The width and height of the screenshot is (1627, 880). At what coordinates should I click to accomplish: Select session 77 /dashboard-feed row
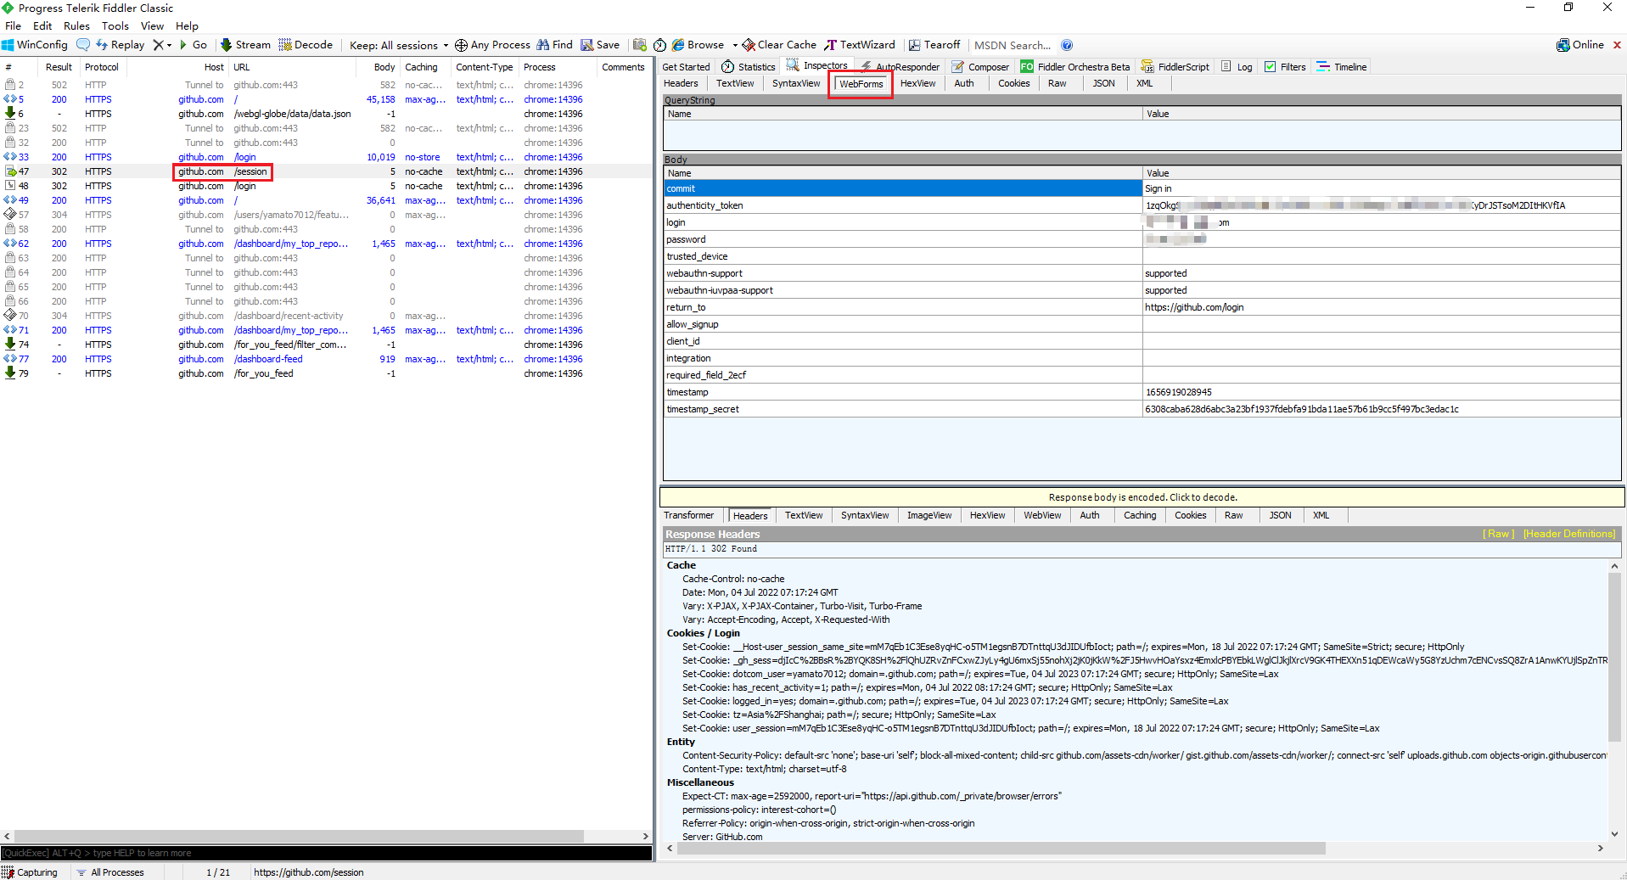pos(326,359)
